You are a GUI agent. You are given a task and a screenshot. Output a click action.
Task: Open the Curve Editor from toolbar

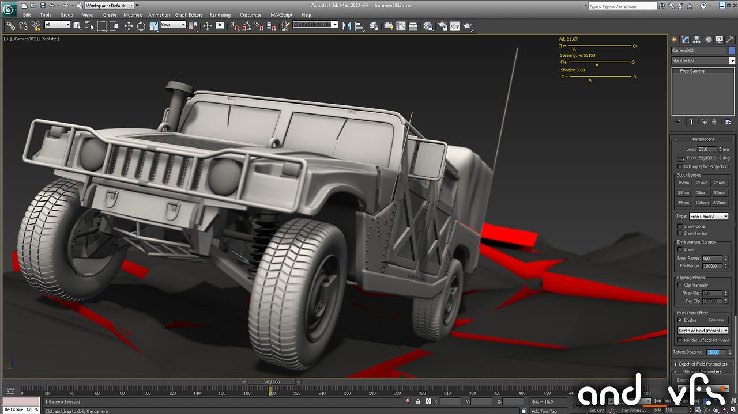click(401, 26)
